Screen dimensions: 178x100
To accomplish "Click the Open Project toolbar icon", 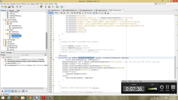I will [9, 7].
